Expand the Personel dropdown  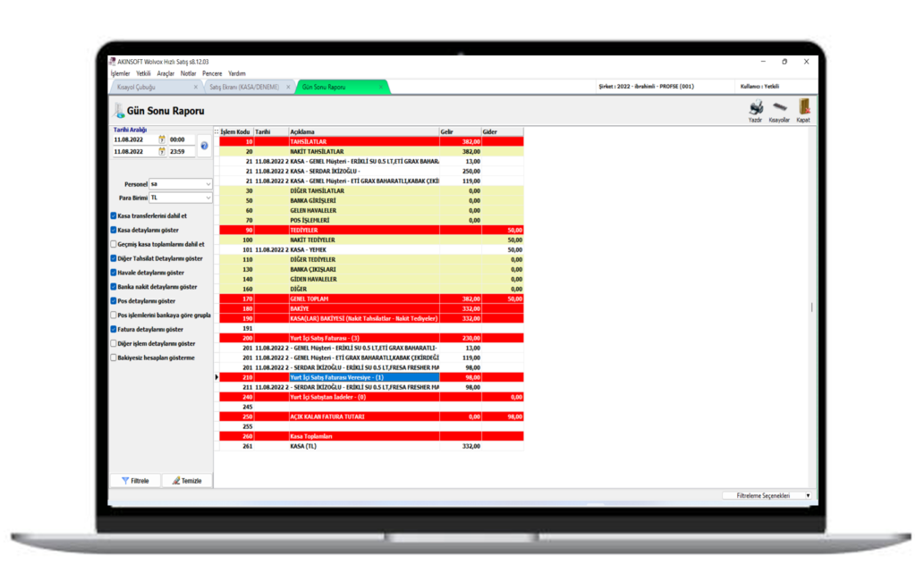coord(208,184)
